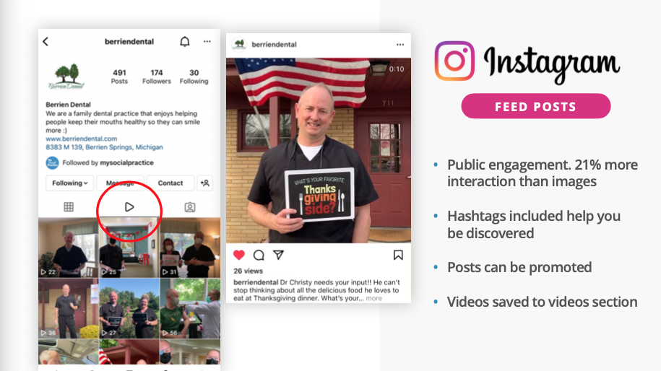Open the video thumbnail with 22 views
Screen dimensions: 661x371
coord(69,248)
